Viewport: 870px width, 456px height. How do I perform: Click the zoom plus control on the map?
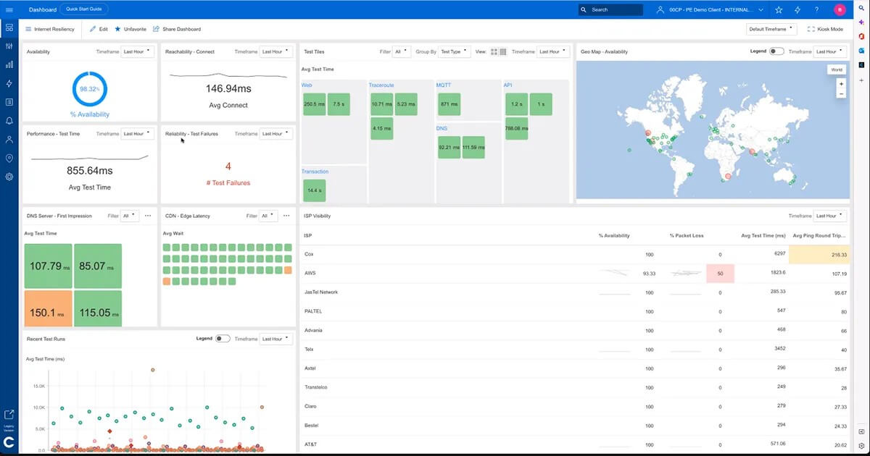(x=841, y=83)
